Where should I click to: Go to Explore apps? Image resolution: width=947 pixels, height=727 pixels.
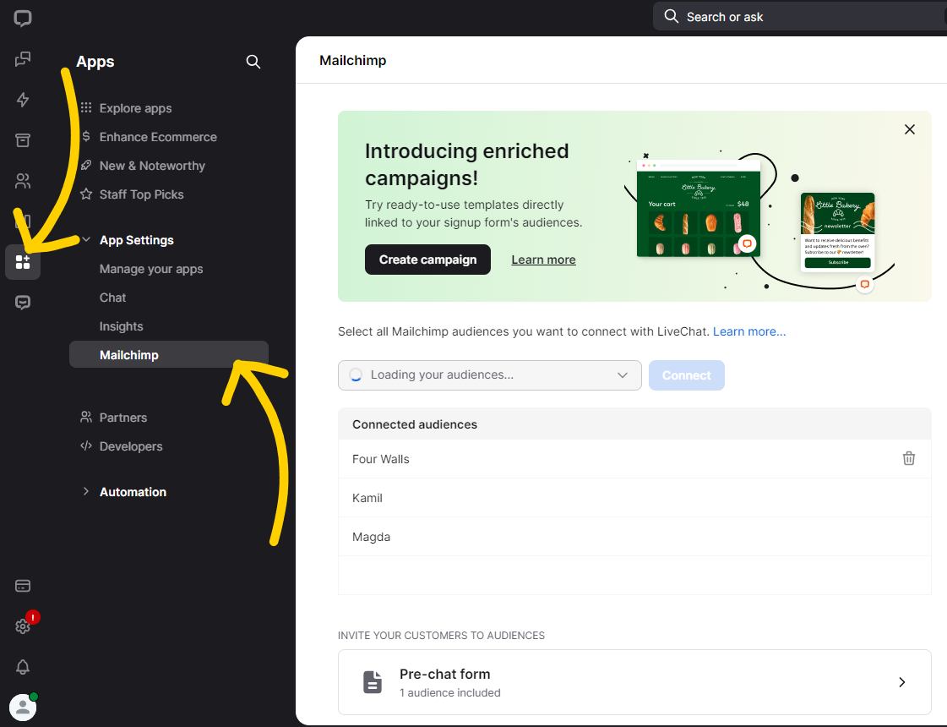pos(135,108)
